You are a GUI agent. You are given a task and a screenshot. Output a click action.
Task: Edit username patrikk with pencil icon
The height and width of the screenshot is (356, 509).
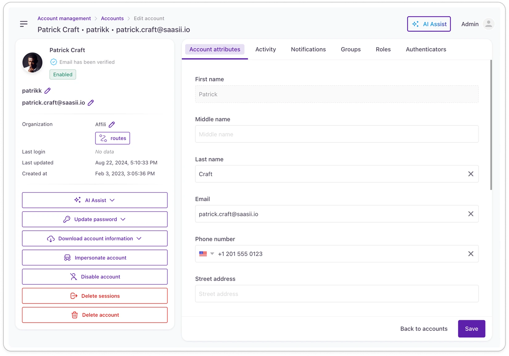48,91
